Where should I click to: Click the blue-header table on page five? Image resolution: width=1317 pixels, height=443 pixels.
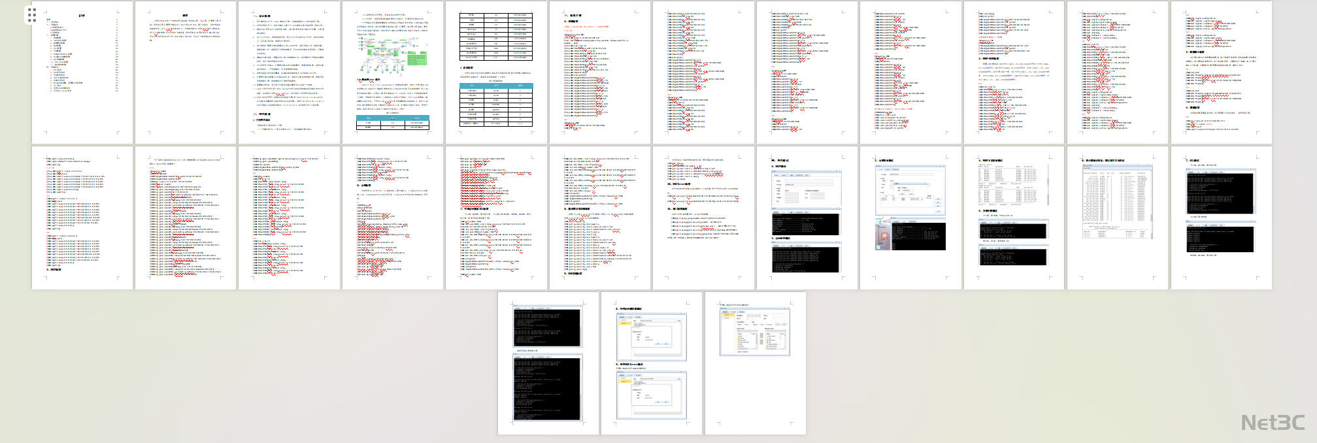tap(496, 104)
